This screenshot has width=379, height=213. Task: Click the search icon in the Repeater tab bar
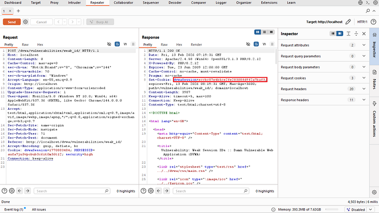coord(368,11)
